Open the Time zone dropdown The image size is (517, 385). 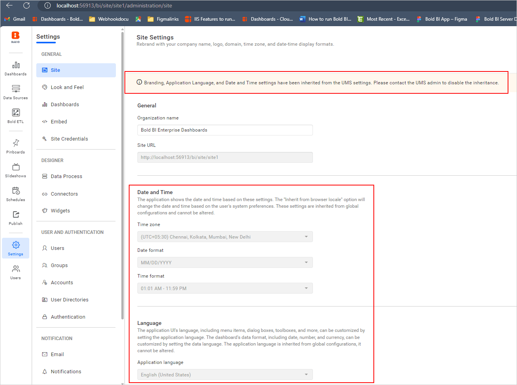[x=225, y=236]
